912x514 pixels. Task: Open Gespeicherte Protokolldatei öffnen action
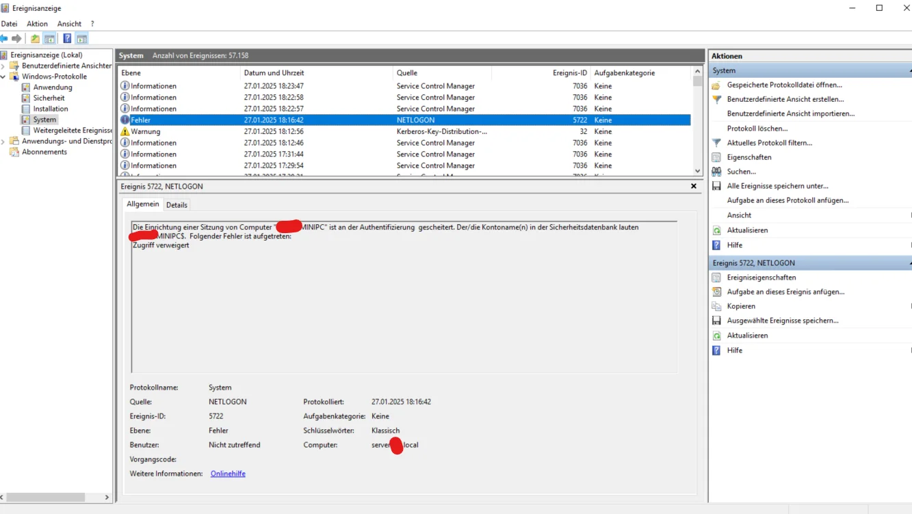(x=784, y=85)
